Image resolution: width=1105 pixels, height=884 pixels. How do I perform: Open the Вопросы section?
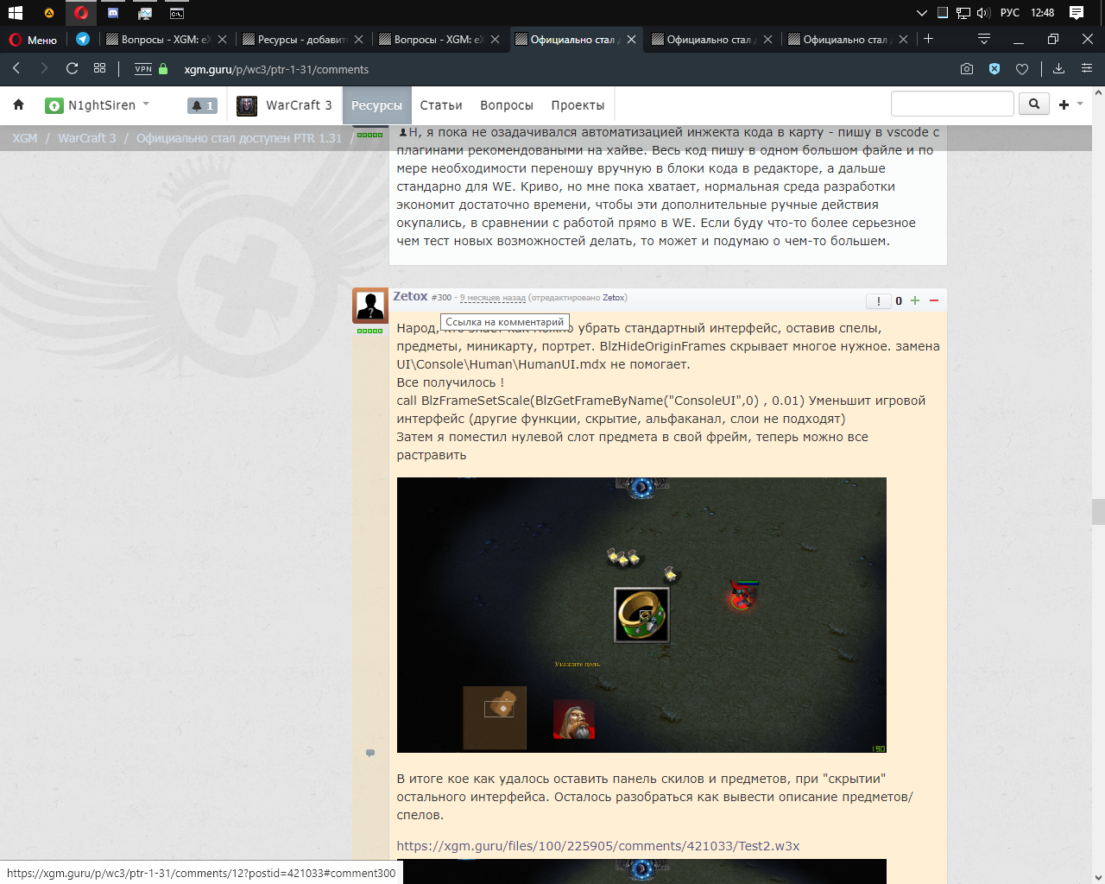[x=507, y=105]
